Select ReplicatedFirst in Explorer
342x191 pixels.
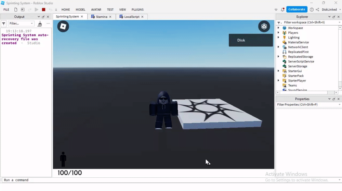click(x=298, y=52)
